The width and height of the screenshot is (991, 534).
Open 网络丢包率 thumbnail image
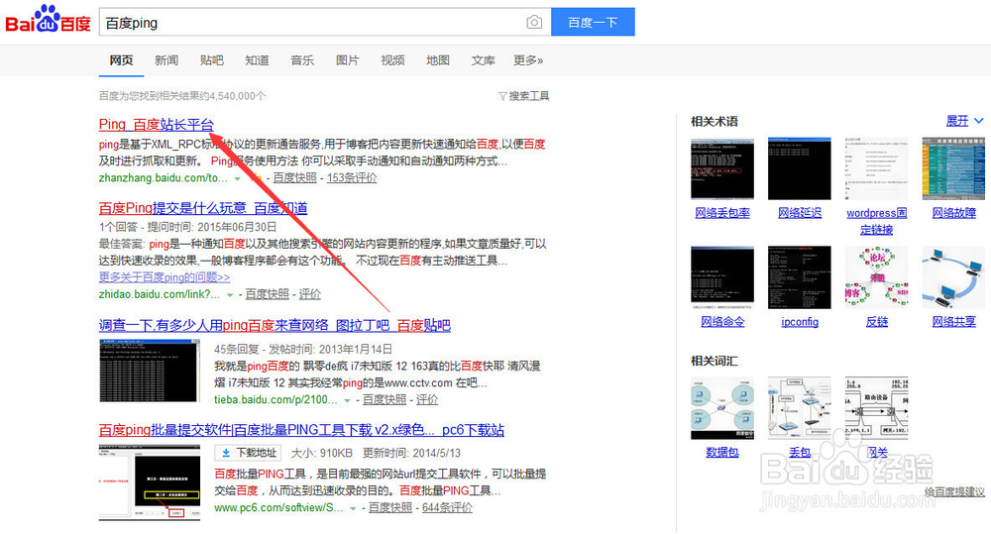[722, 169]
